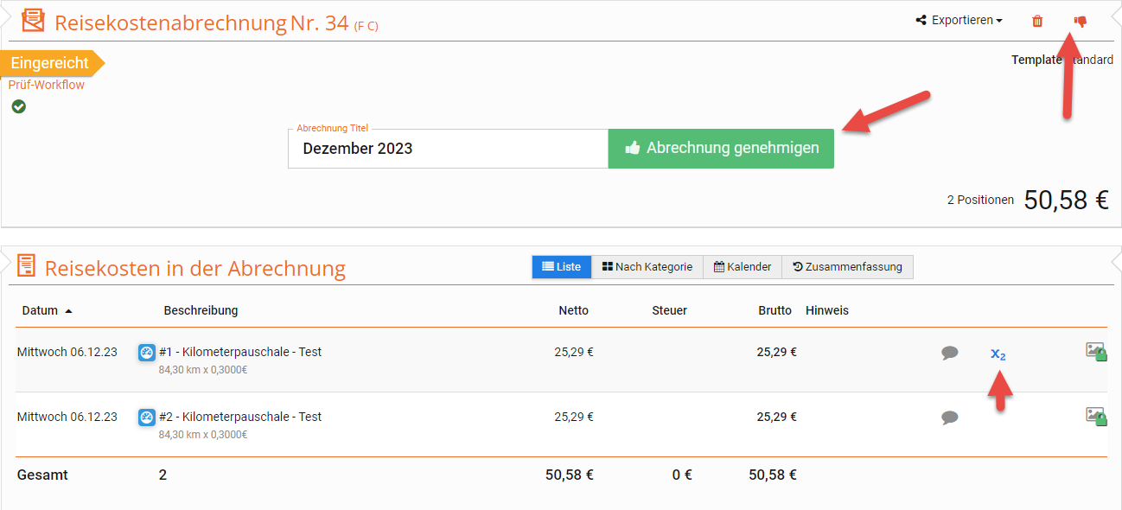Open comment bubble for entry #1

[950, 353]
